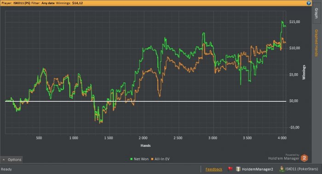Select HoldemManager2 database in status bar
The width and height of the screenshot is (322, 174).
(257, 169)
